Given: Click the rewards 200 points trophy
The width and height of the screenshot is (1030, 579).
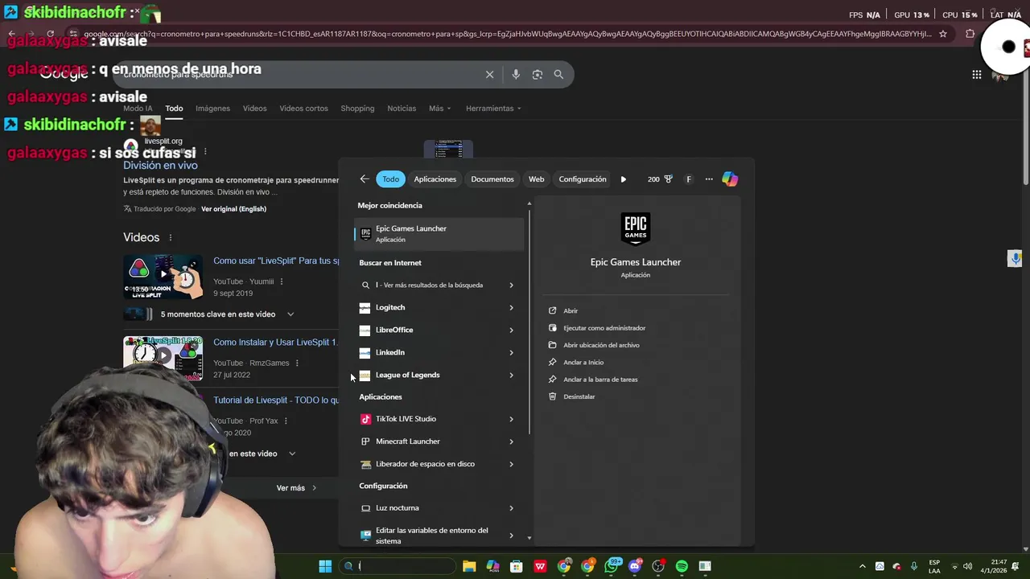Looking at the screenshot, I should coord(660,179).
